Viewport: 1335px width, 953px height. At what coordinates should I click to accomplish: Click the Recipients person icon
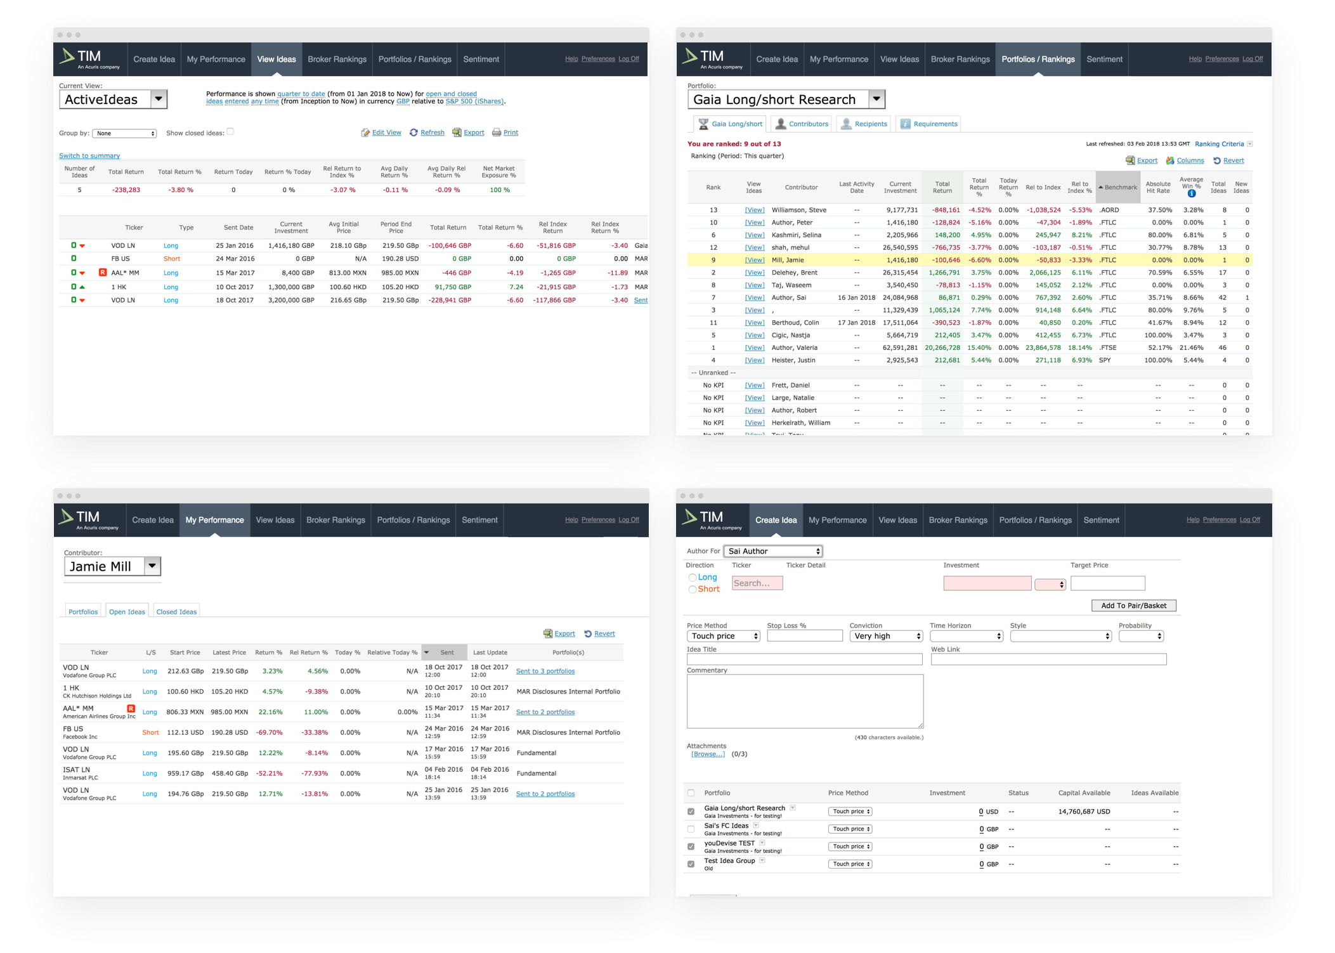(x=846, y=124)
